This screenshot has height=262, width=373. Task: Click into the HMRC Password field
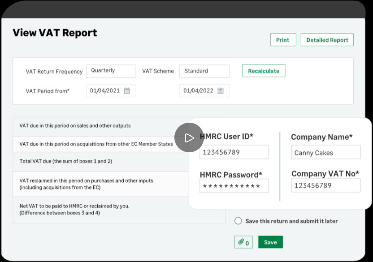pyautogui.click(x=234, y=186)
